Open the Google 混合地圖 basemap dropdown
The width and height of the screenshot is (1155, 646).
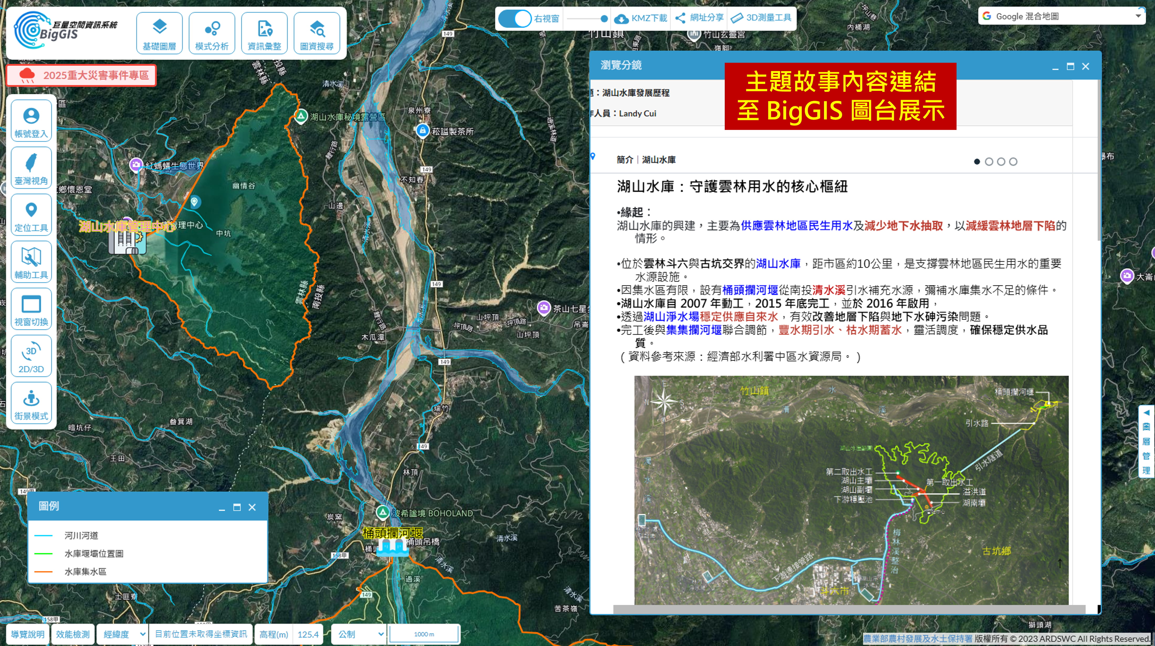[x=1060, y=17]
